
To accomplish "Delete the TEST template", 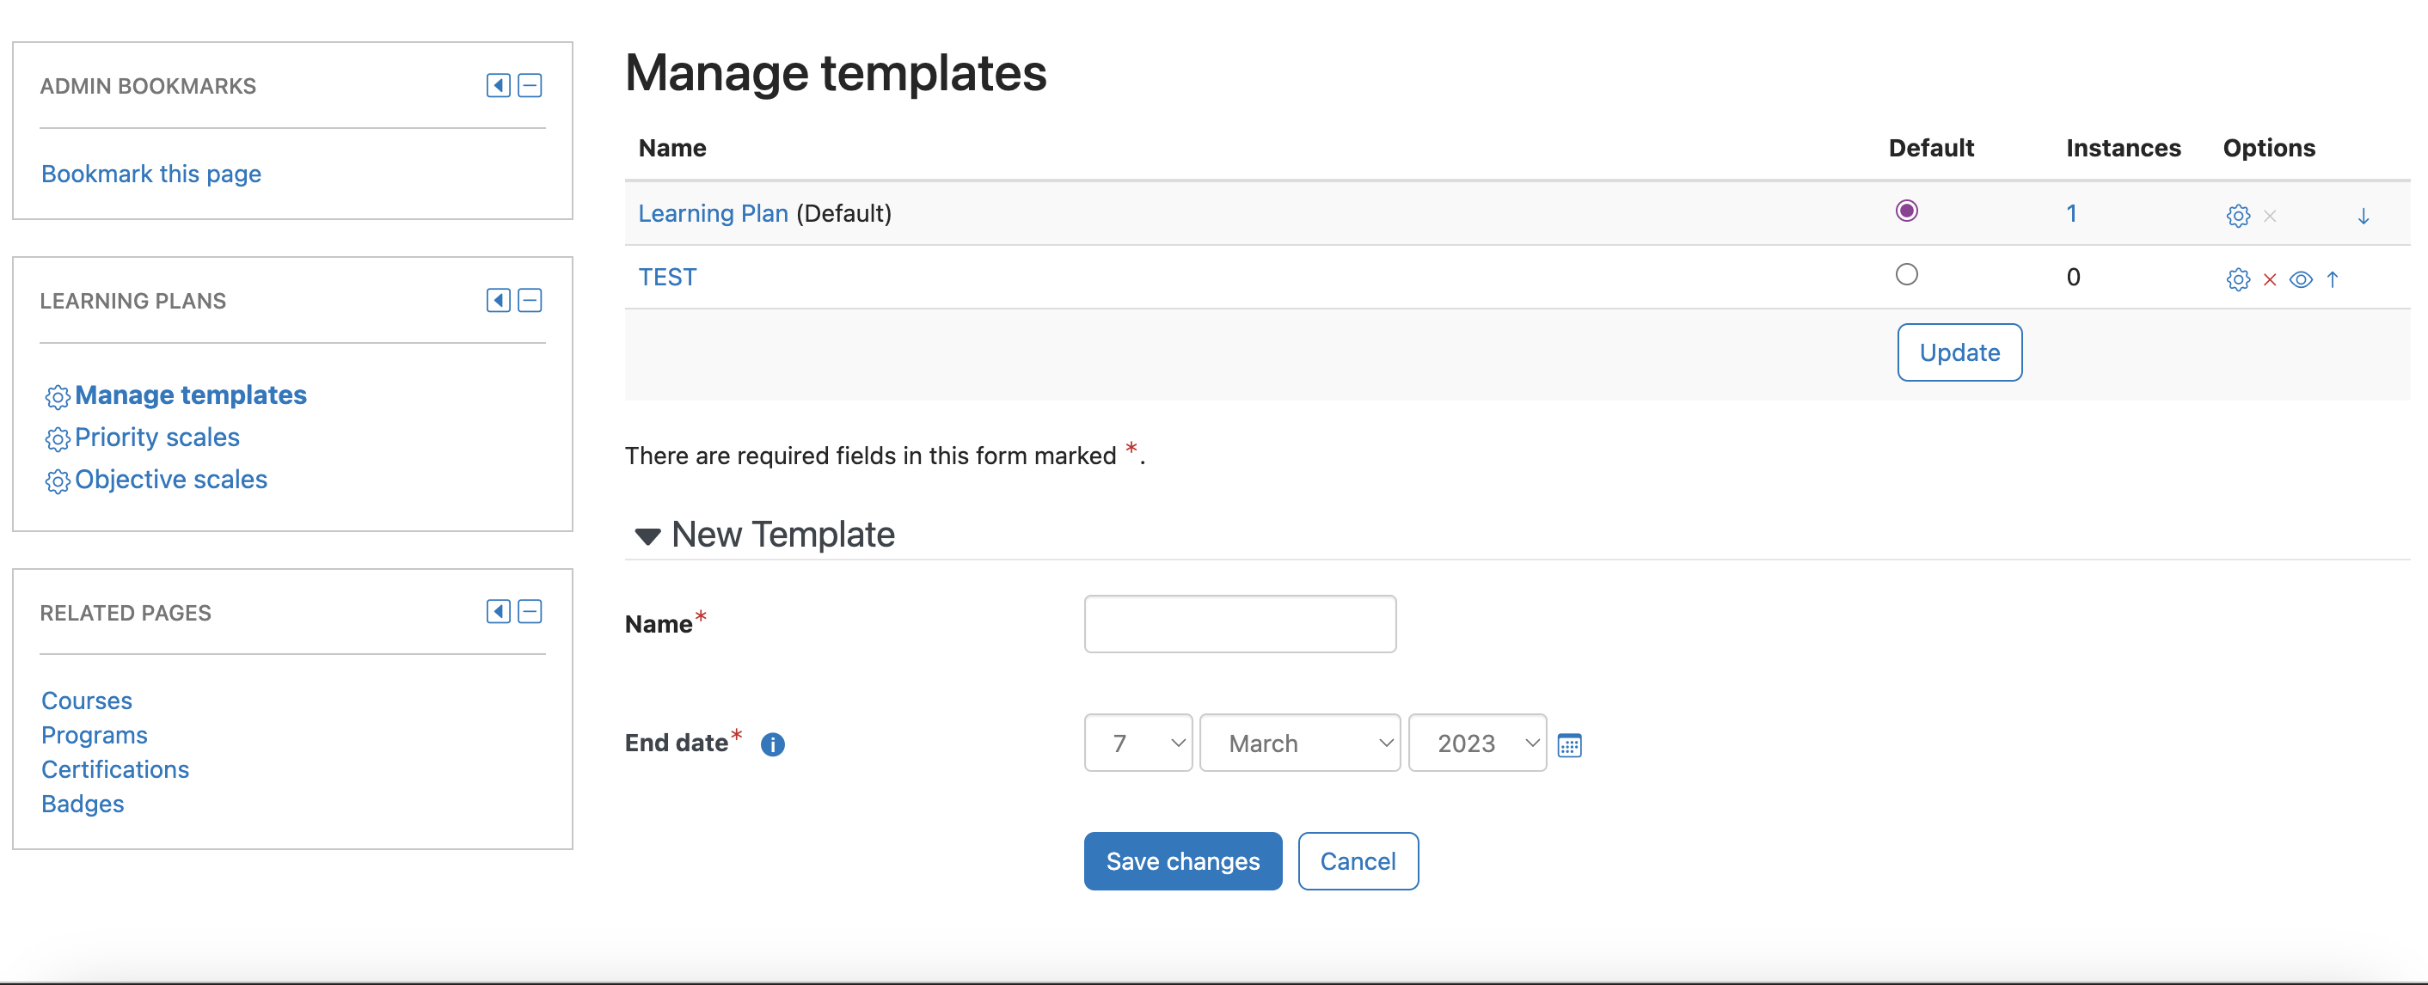I will pos(2270,279).
